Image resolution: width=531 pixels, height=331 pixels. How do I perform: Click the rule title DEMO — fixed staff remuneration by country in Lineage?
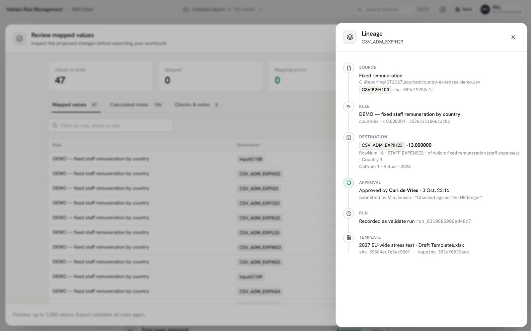(x=410, y=114)
